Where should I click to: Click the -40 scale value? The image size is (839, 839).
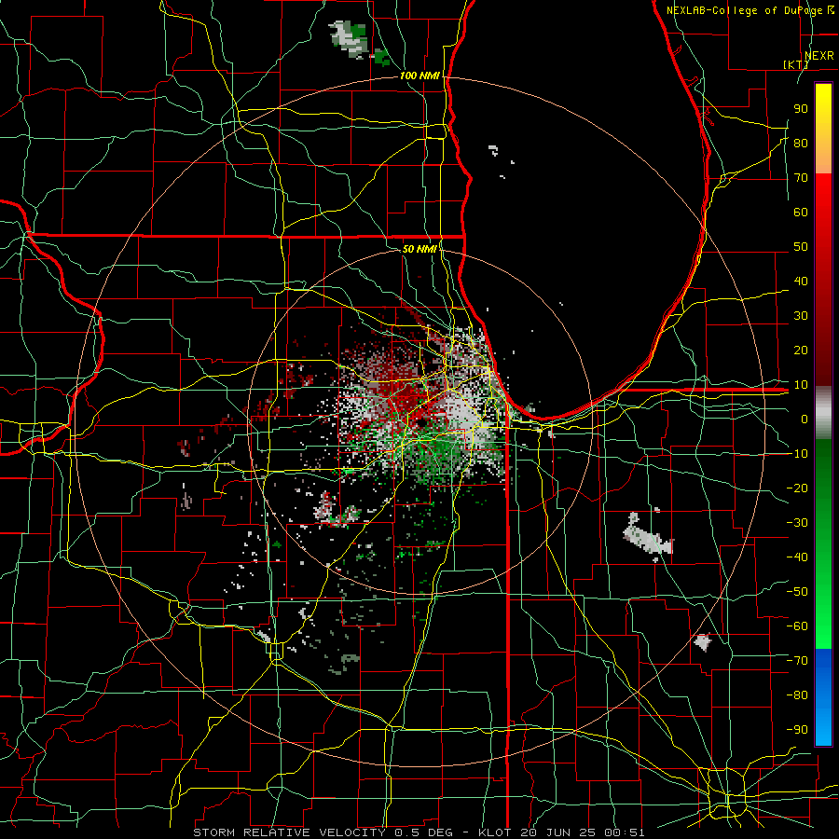[797, 557]
